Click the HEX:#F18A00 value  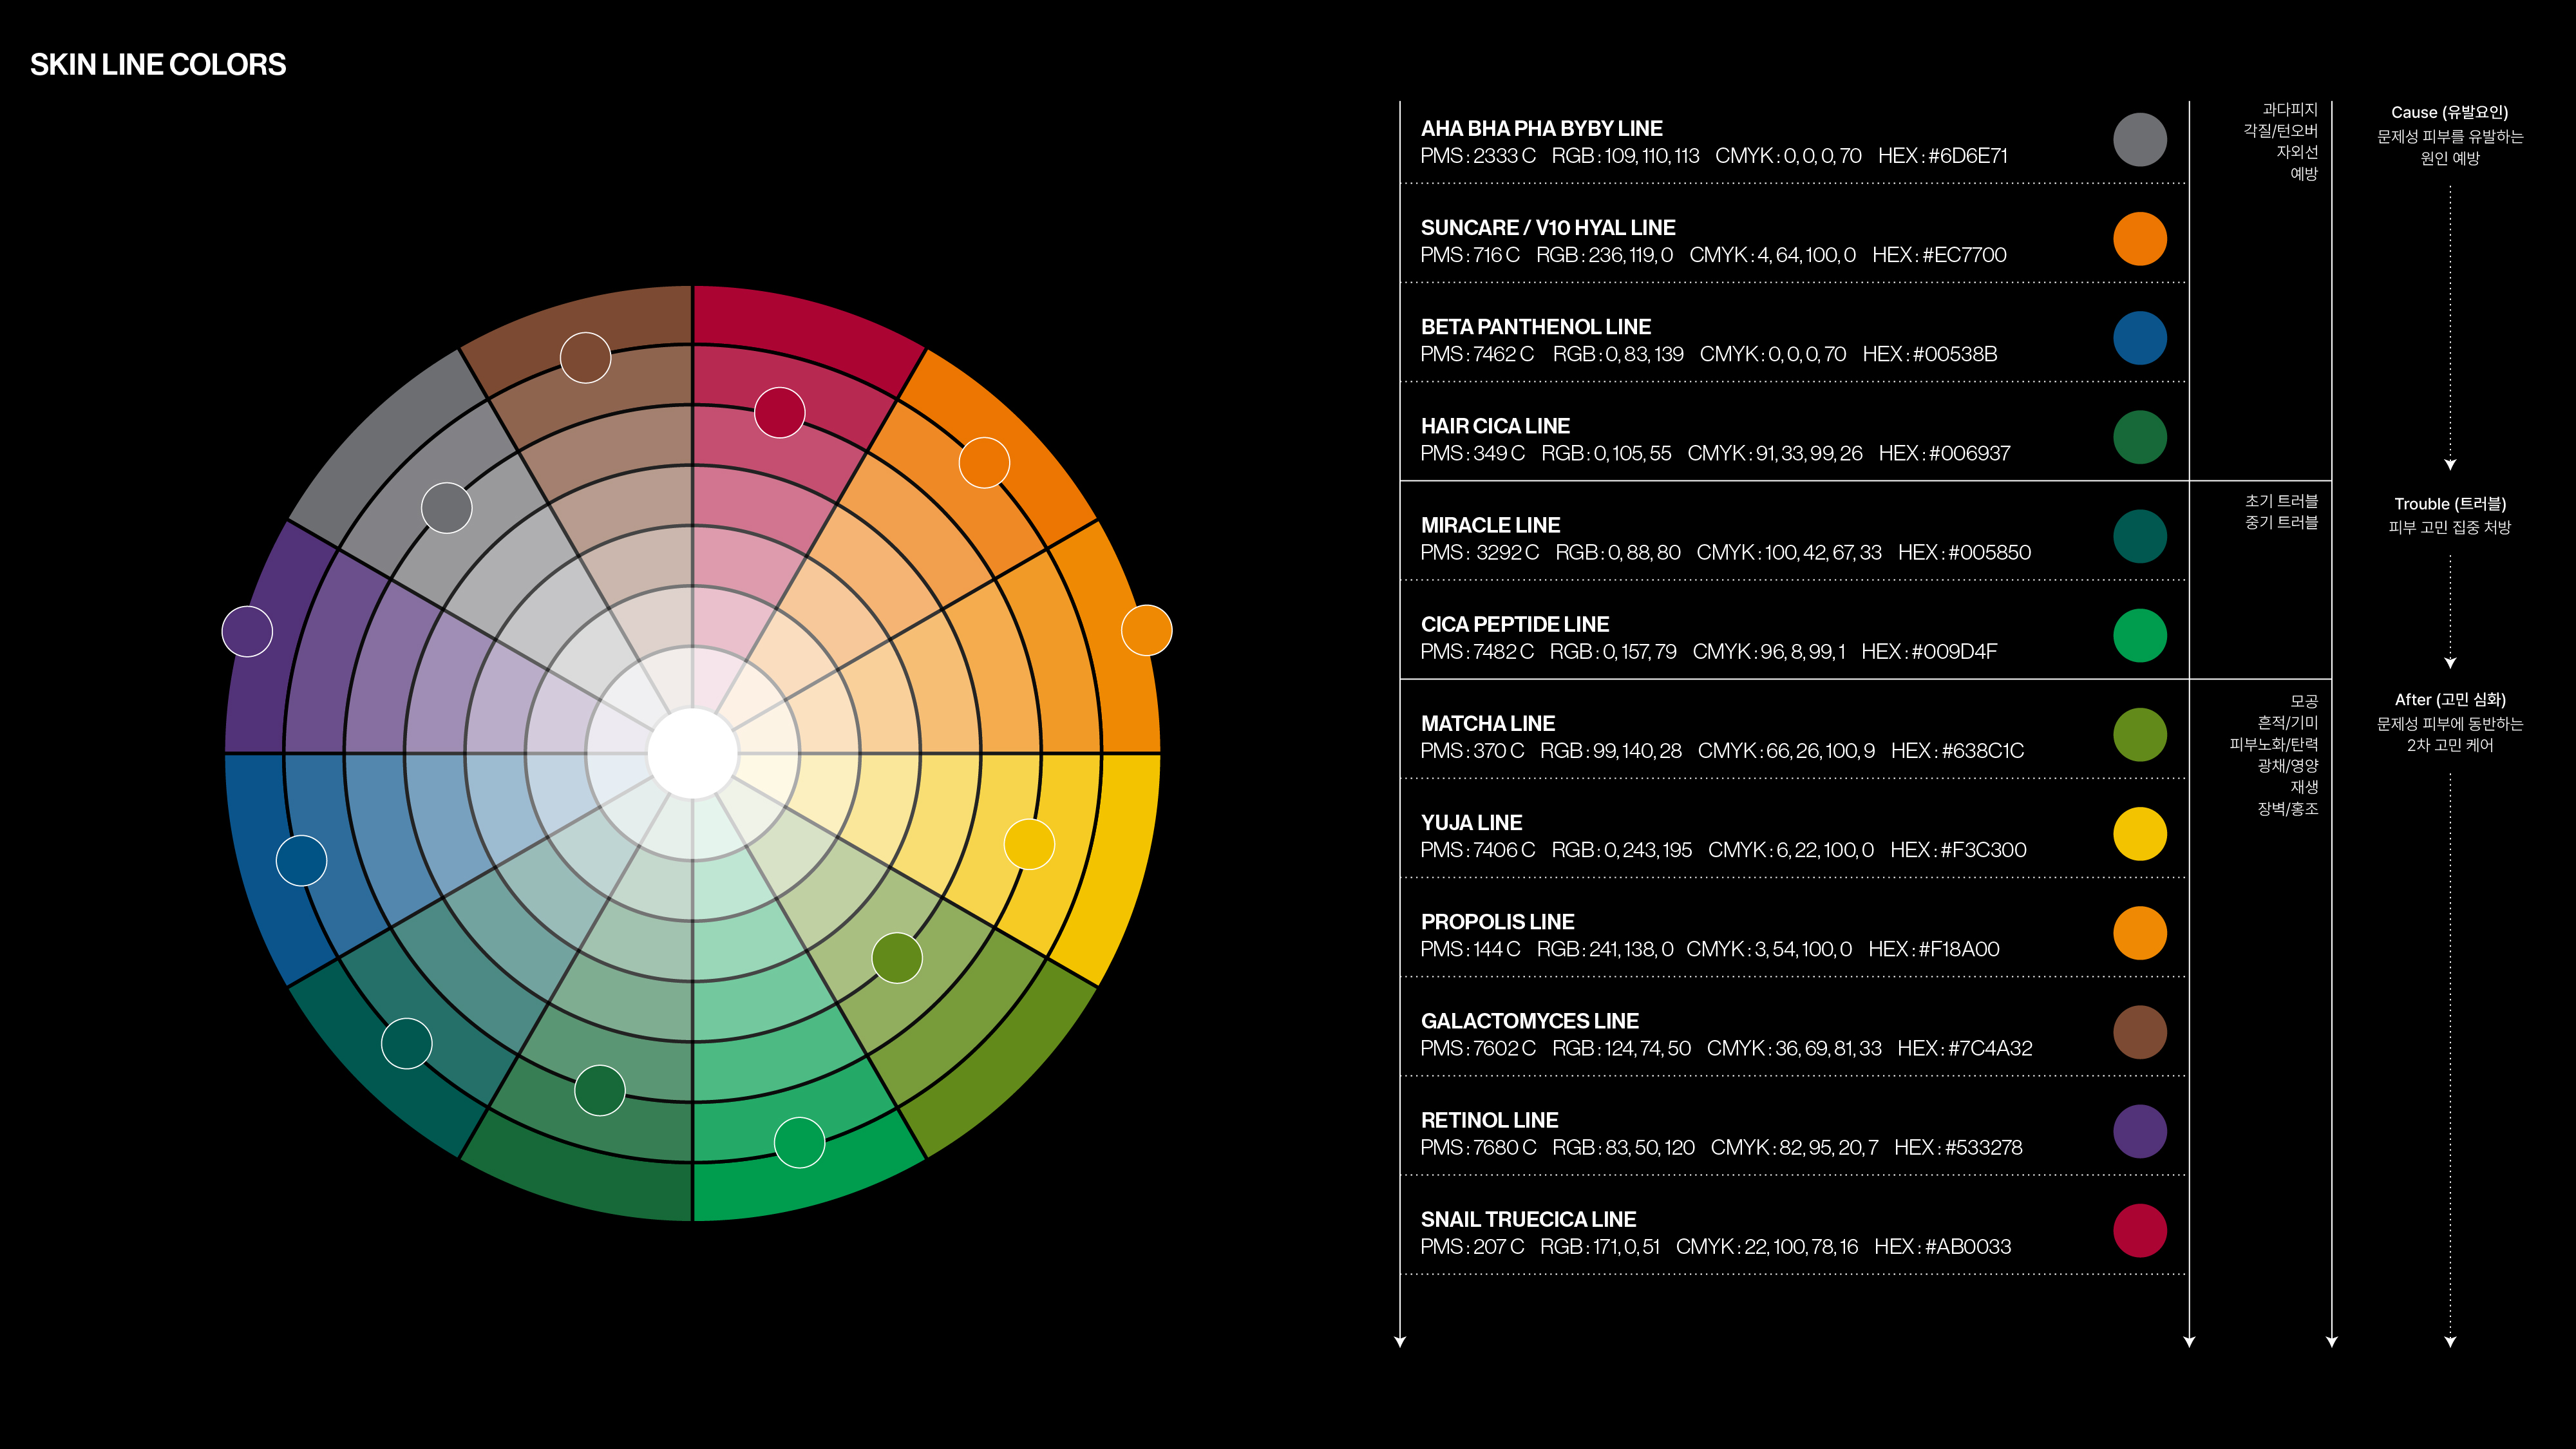pyautogui.click(x=1934, y=949)
